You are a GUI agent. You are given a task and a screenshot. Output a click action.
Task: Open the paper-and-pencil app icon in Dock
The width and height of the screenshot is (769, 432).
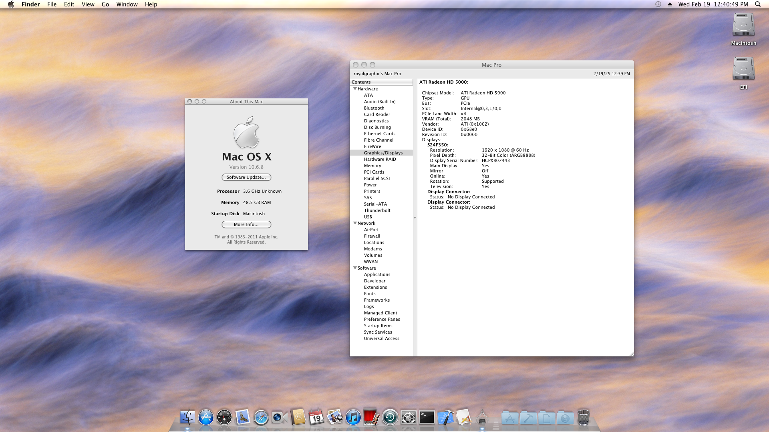(x=464, y=418)
